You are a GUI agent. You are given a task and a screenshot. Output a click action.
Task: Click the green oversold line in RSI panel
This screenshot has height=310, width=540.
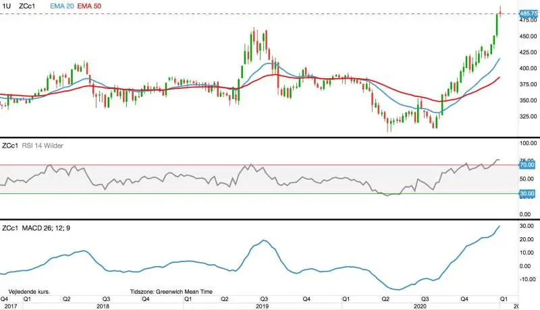click(259, 193)
